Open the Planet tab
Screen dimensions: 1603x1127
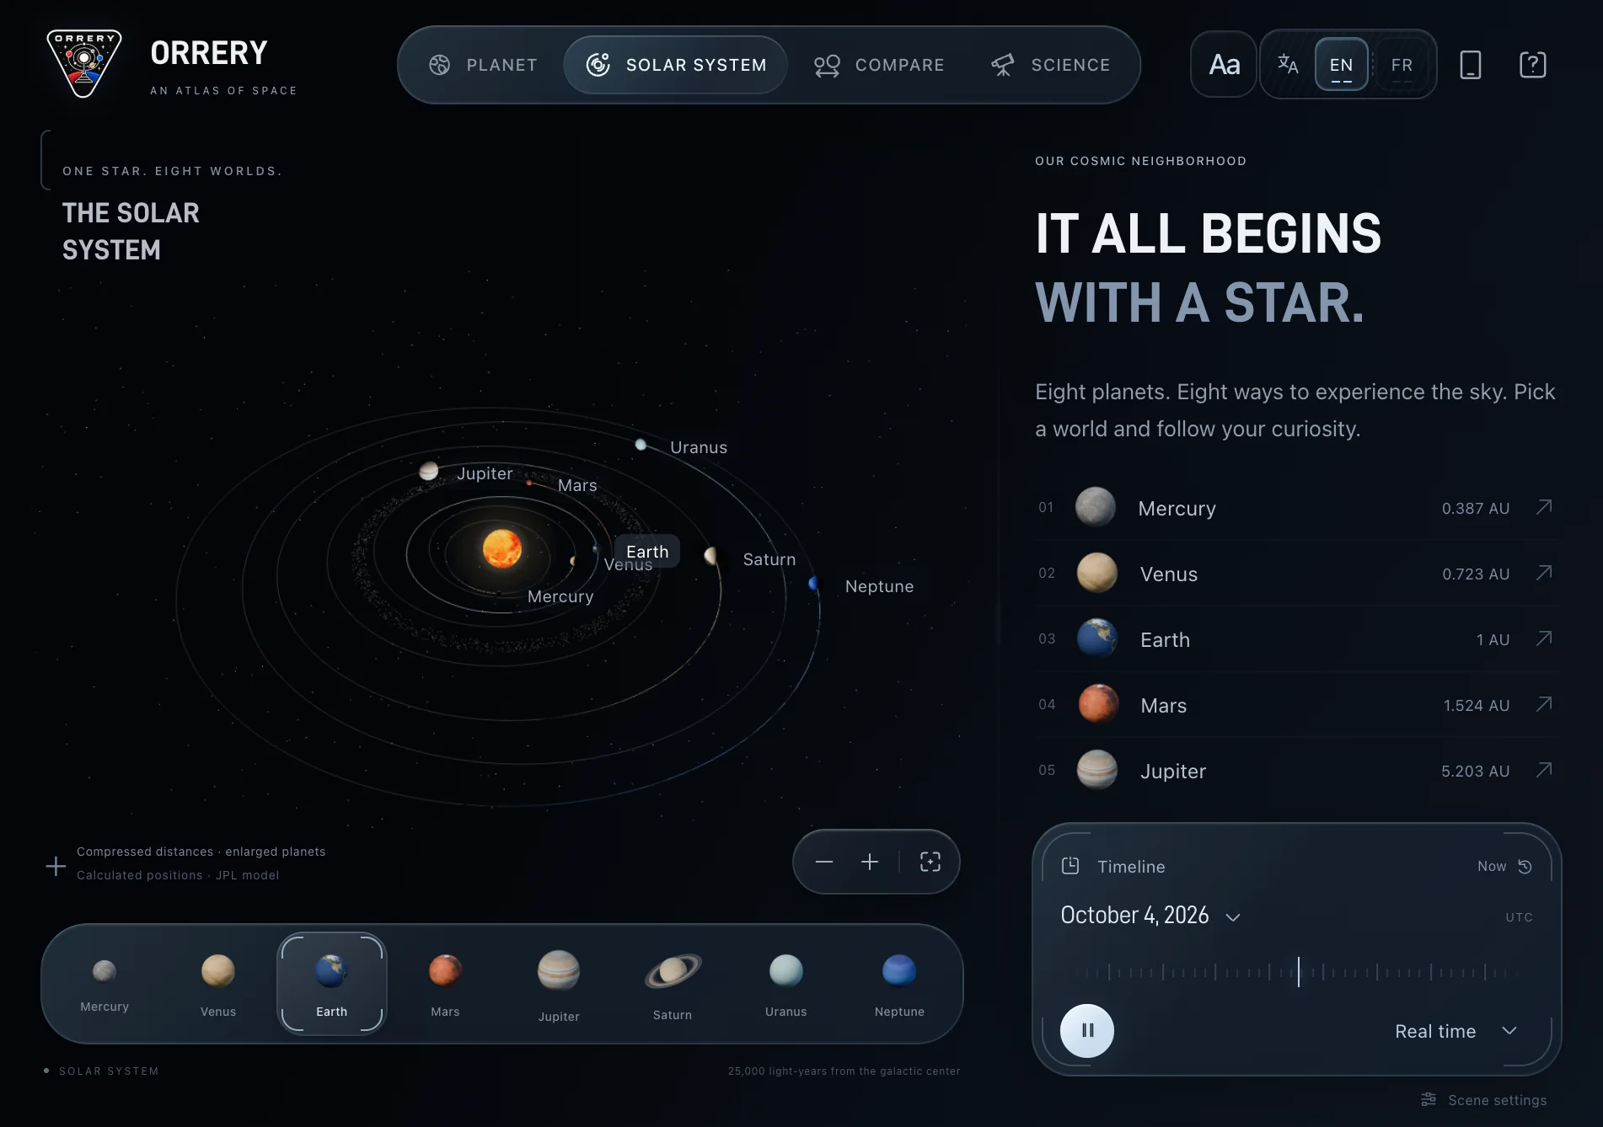coord(483,65)
